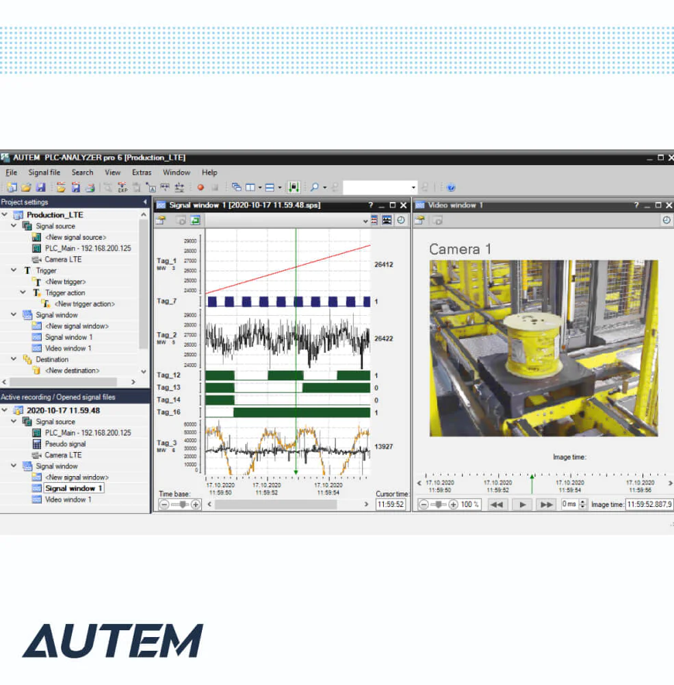Open the Extras menu
674x685 pixels.
(142, 173)
